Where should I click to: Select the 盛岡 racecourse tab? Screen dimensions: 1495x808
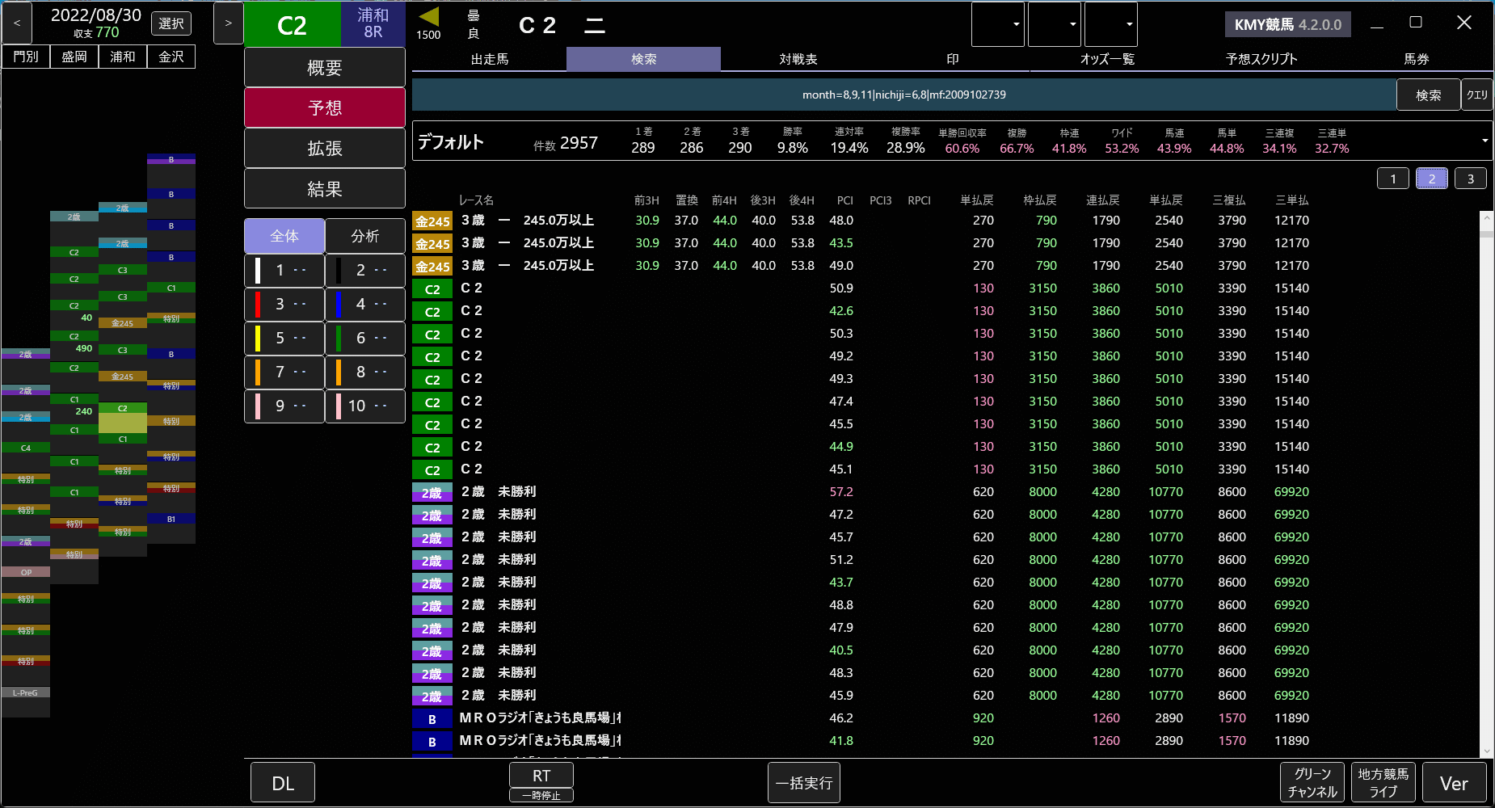(x=74, y=57)
